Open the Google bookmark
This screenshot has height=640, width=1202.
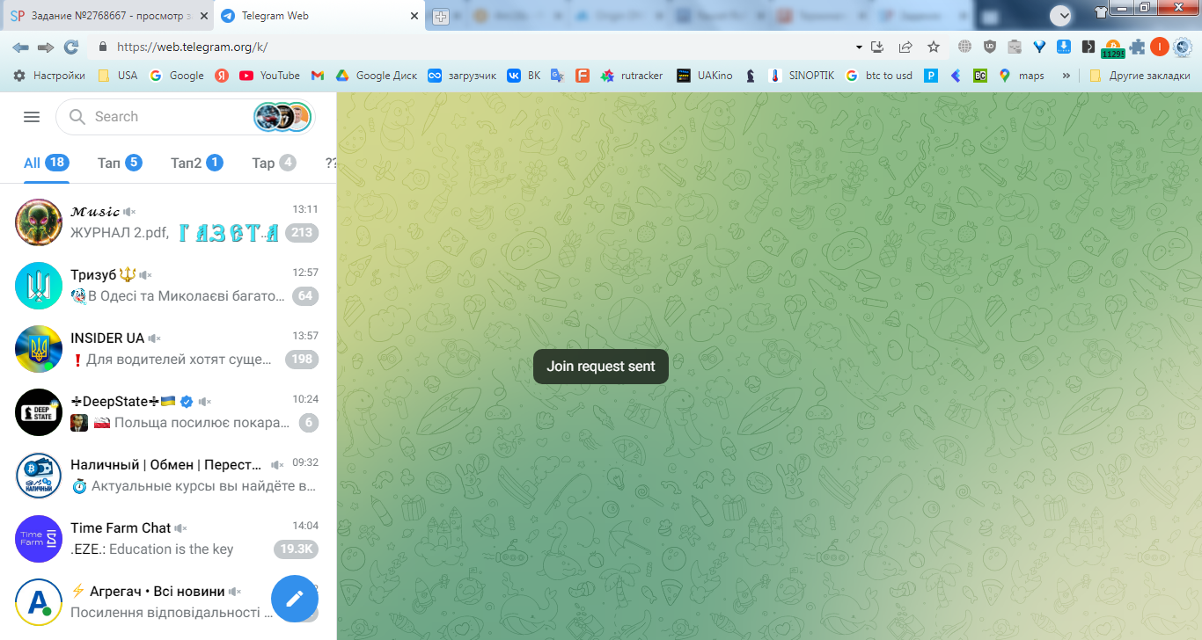[177, 76]
